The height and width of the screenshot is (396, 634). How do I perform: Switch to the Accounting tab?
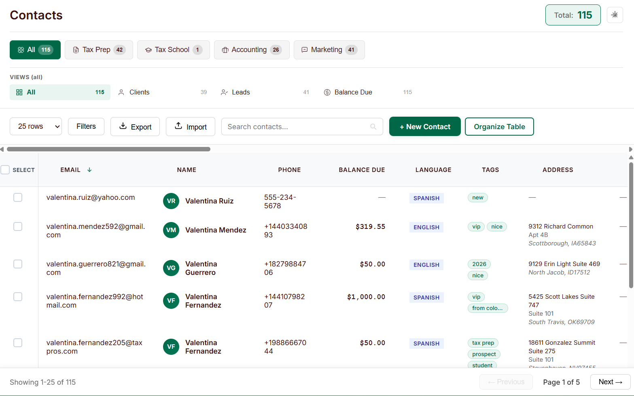pyautogui.click(x=252, y=50)
